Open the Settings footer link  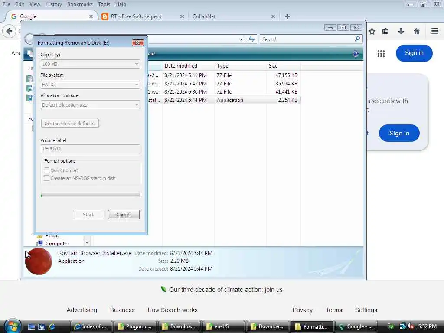tap(366, 310)
